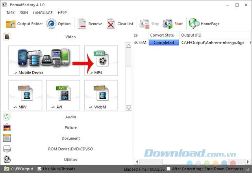Click the Utilities film reel icon

(x=7, y=159)
